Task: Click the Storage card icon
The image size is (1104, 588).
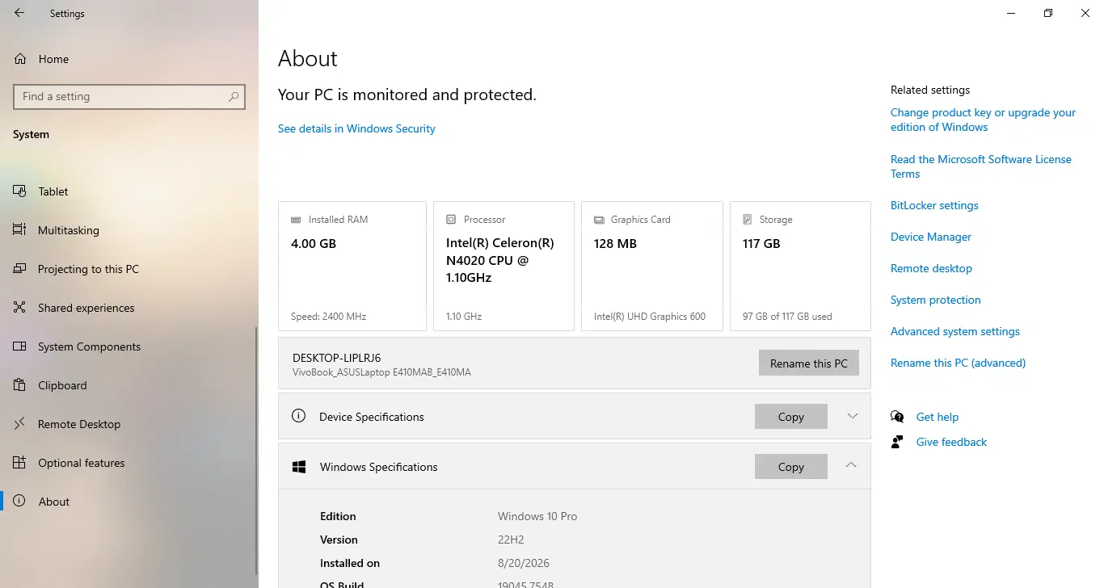Action: pos(748,220)
